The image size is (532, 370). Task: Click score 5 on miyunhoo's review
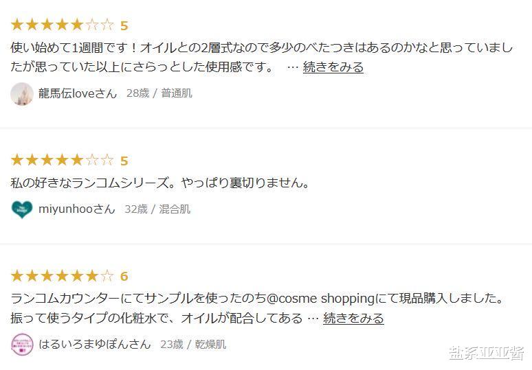124,161
